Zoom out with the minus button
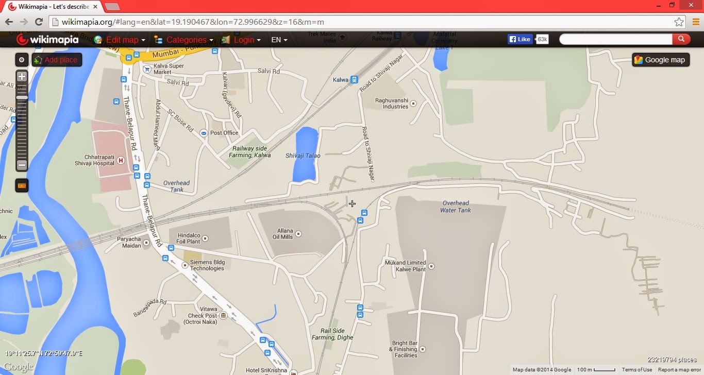 tap(22, 165)
